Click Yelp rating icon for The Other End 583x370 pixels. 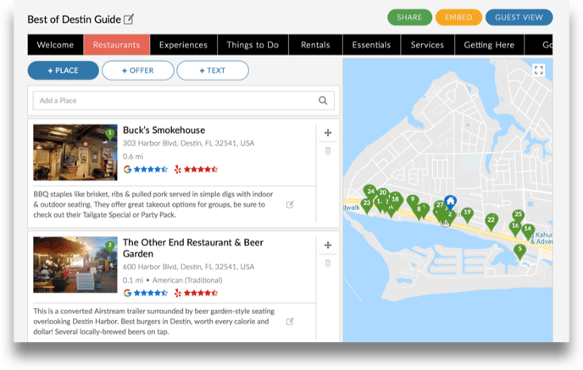point(178,293)
